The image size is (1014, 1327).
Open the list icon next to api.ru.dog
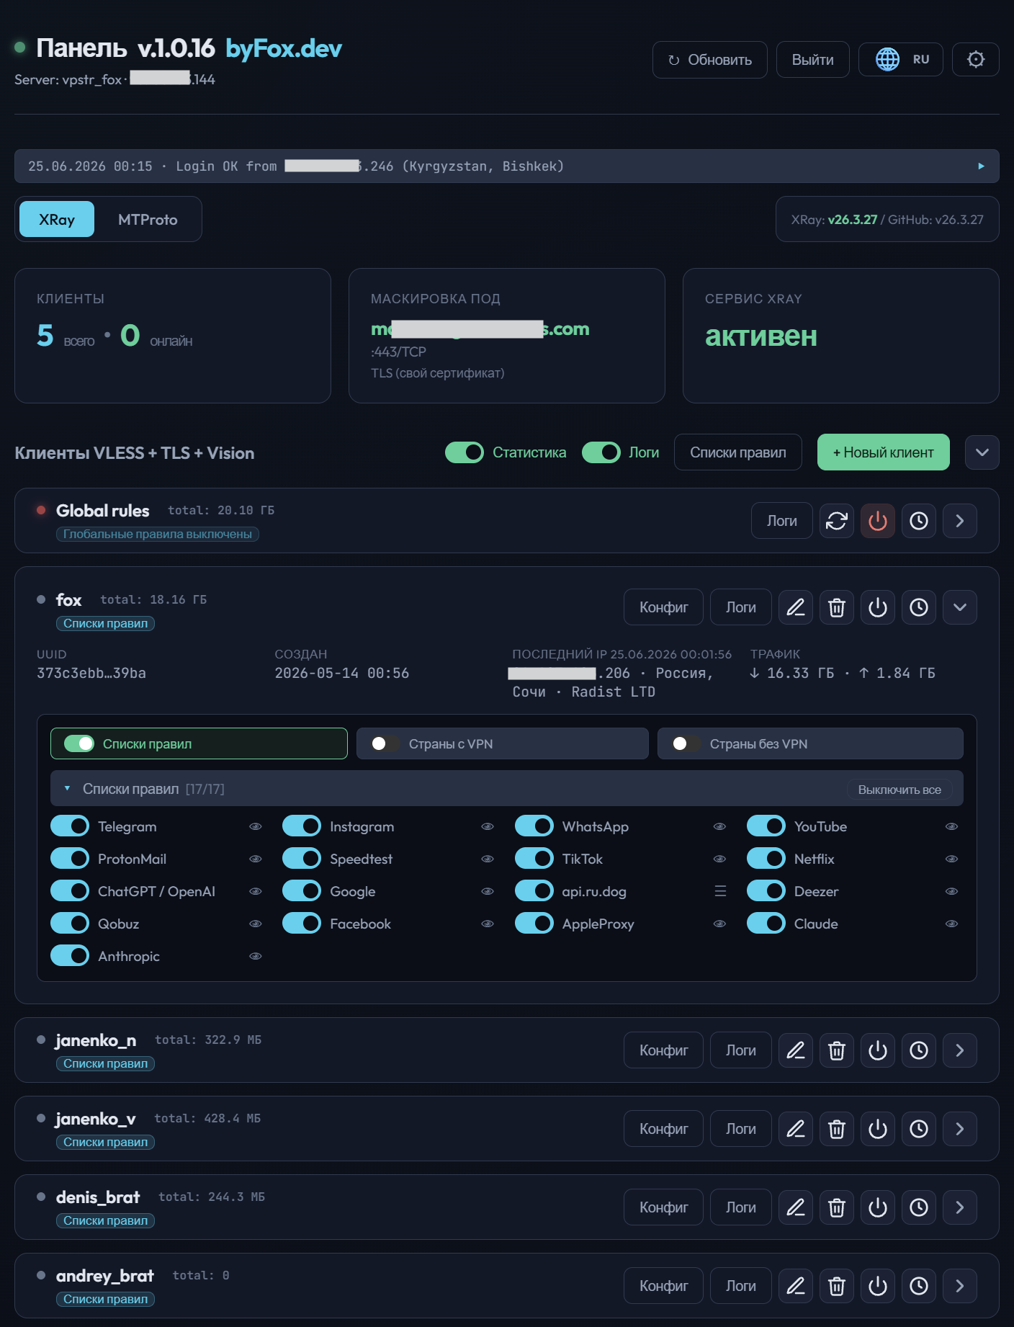[719, 891]
